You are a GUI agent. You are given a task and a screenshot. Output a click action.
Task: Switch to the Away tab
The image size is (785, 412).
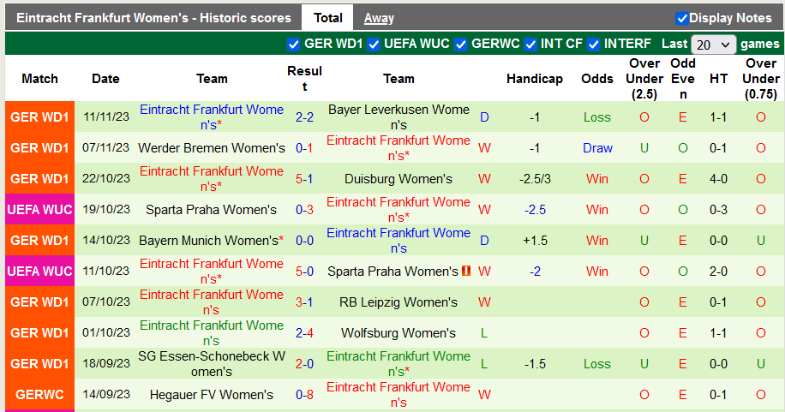pyautogui.click(x=379, y=18)
